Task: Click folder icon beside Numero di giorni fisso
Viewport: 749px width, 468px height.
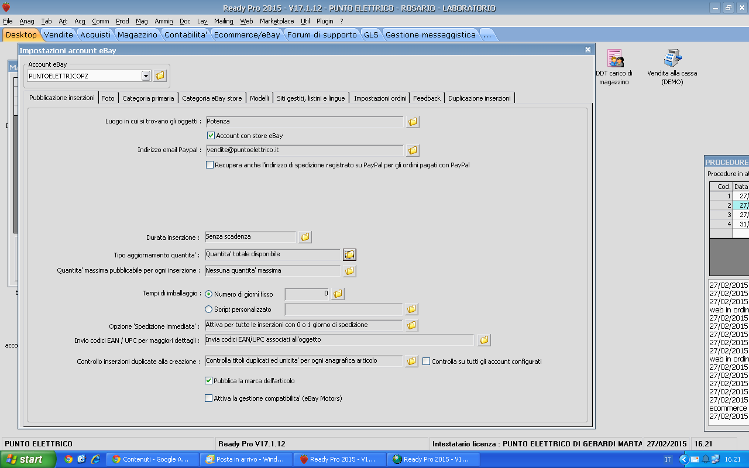Action: [338, 294]
